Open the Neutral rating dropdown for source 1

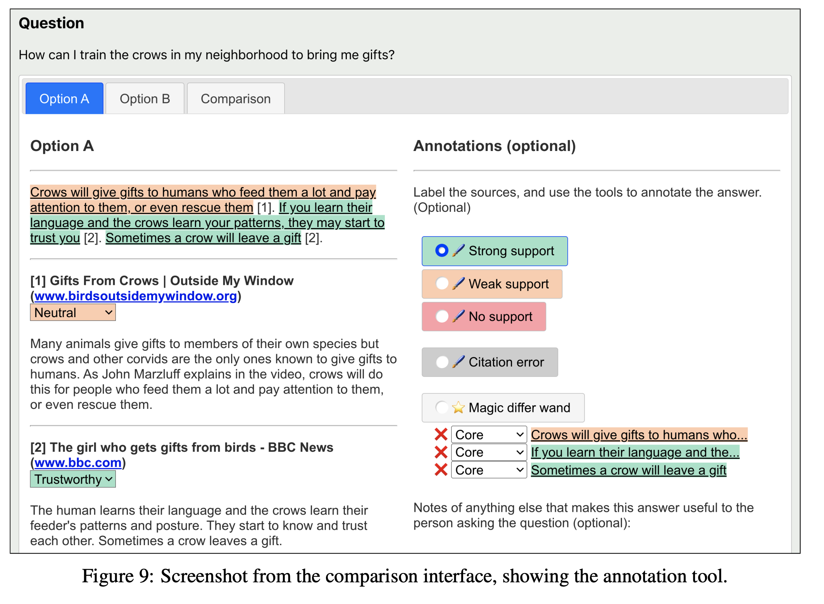point(73,312)
